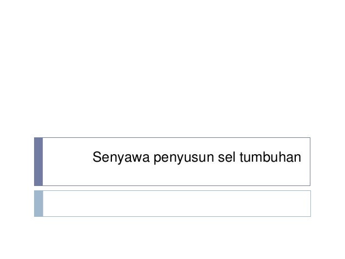Image resolution: width=345 pixels, height=259 pixels.
Task: Click the empty area below the title text inside its box
Action: pyautogui.click(x=176, y=175)
